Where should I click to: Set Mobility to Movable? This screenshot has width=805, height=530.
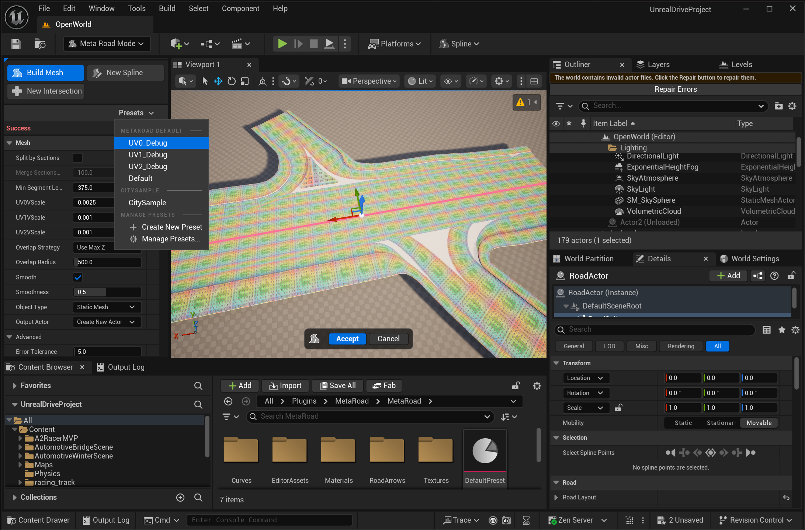[x=759, y=423]
